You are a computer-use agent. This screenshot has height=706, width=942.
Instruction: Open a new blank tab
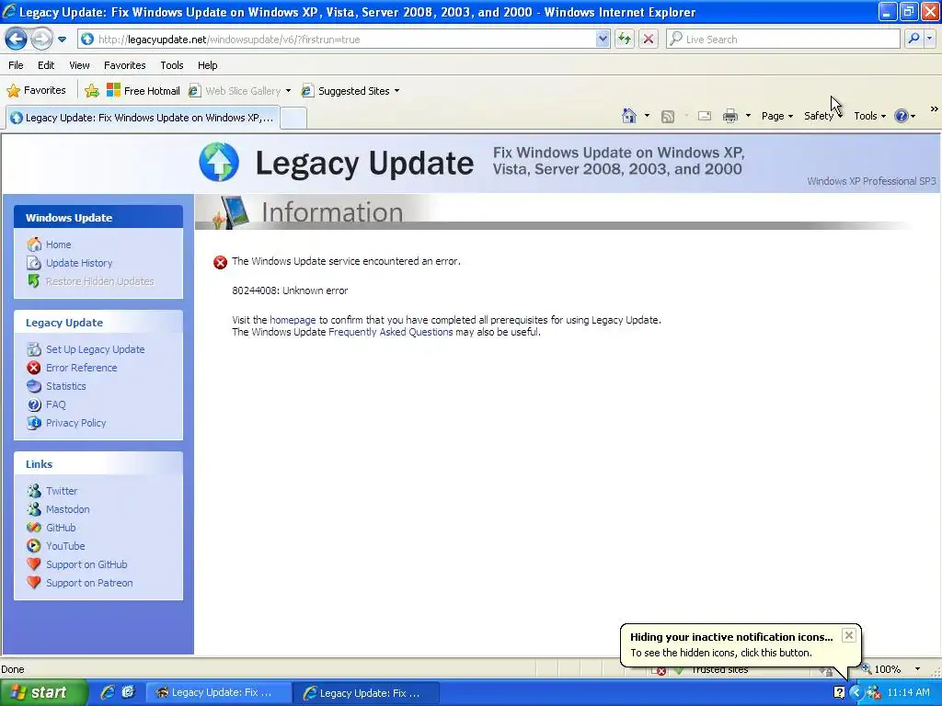(293, 119)
